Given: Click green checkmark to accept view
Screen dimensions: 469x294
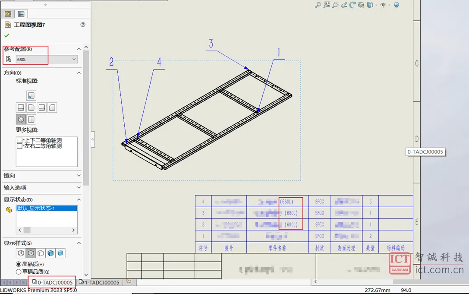Looking at the screenshot, I should click(6, 35).
